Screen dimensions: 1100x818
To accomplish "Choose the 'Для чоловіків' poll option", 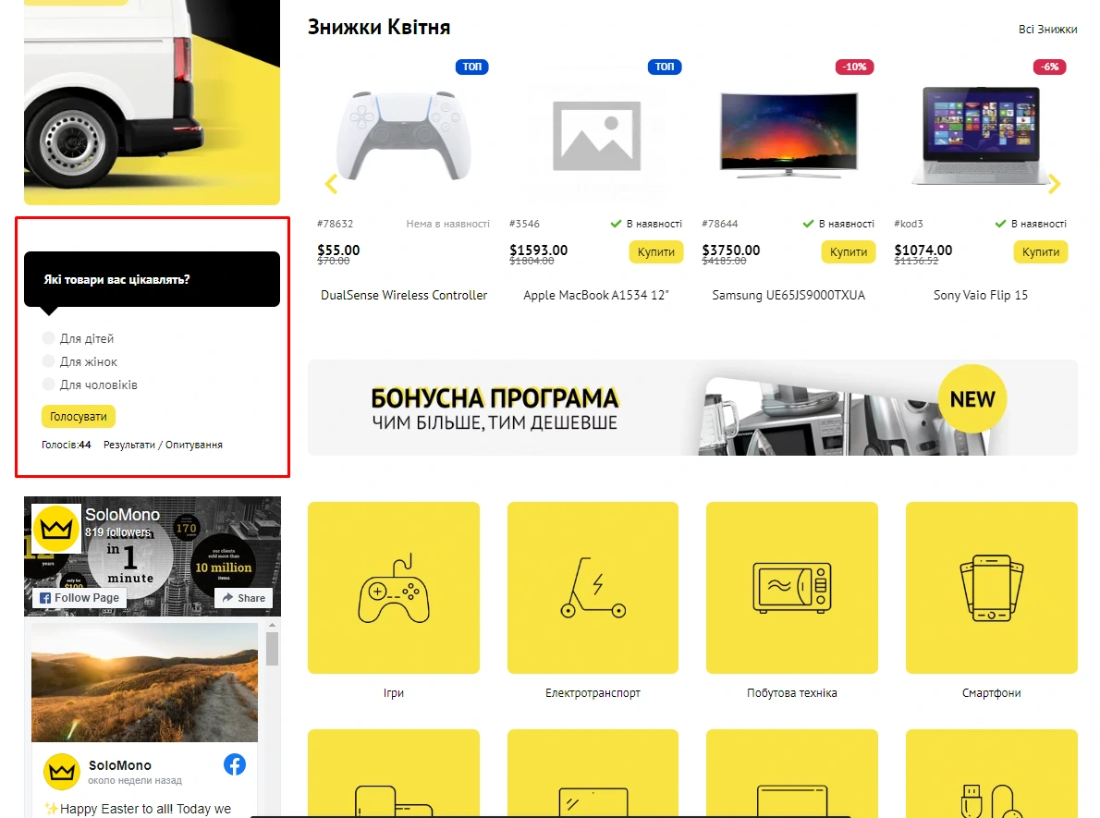I will pos(49,385).
